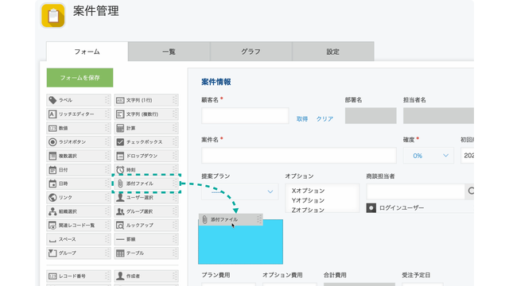Select the 計算 calculator field item
The height and width of the screenshot is (286, 509).
pos(146,128)
